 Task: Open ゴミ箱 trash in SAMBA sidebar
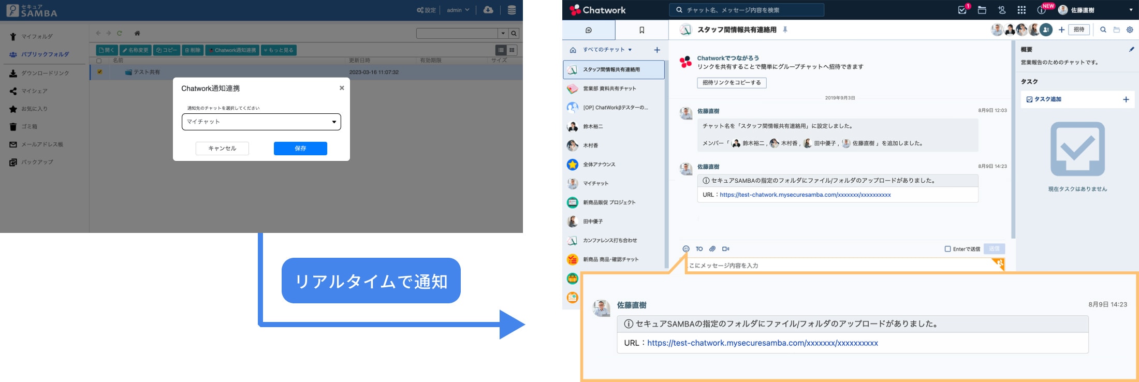23,126
